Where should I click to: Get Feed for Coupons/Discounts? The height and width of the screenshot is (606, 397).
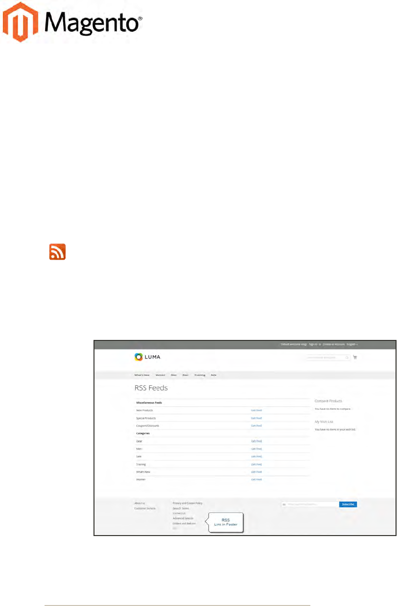(257, 426)
